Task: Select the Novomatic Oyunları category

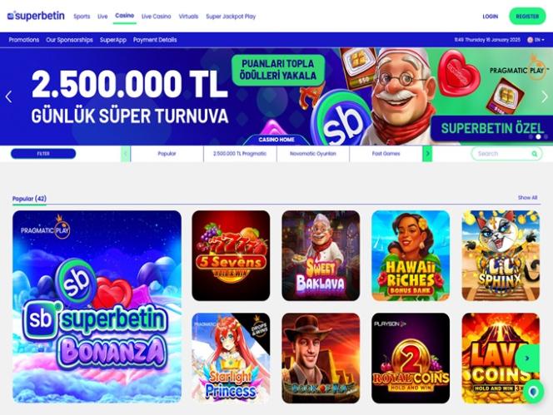Action: pyautogui.click(x=313, y=154)
